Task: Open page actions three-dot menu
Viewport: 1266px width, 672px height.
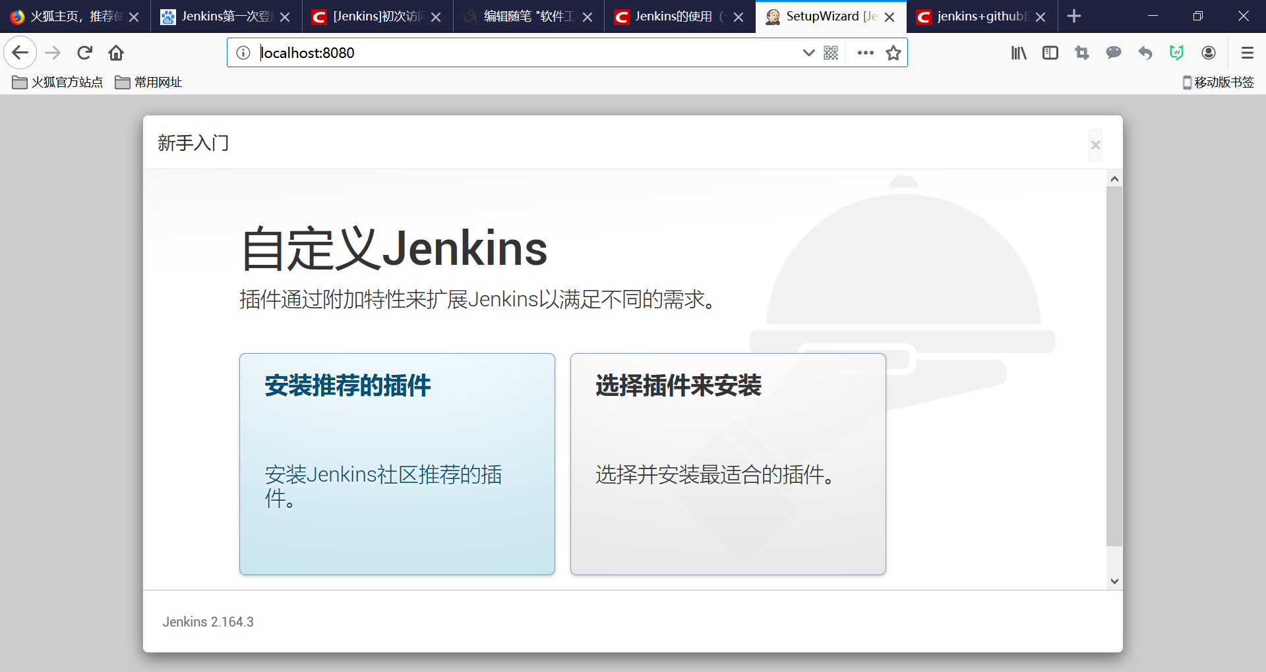Action: coord(865,53)
